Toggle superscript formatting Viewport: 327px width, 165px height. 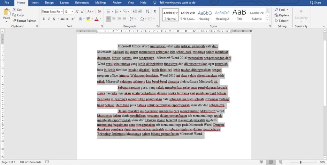coord(73,19)
